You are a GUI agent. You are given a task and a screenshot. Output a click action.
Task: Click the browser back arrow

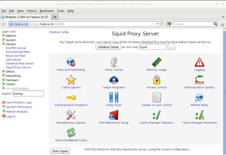click(4, 24)
